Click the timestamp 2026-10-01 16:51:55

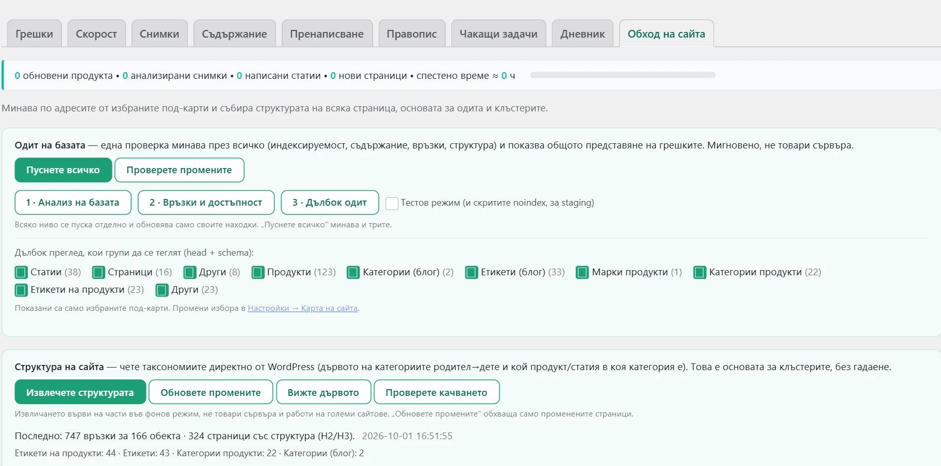pyautogui.click(x=407, y=436)
